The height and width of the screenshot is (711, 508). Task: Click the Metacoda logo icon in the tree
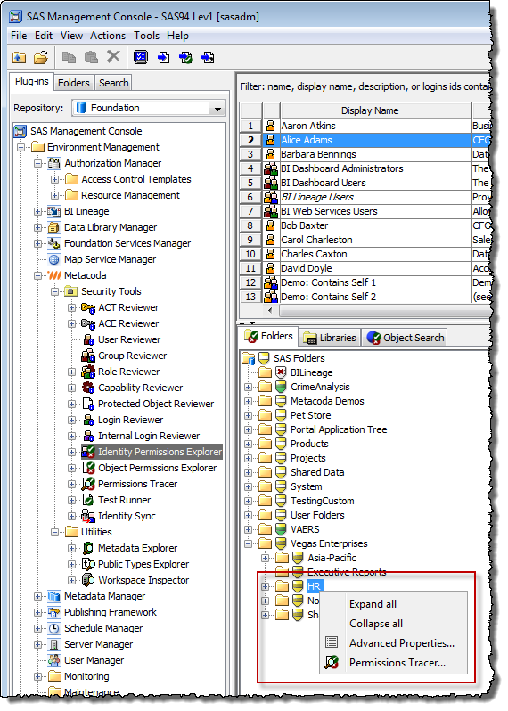[54, 275]
